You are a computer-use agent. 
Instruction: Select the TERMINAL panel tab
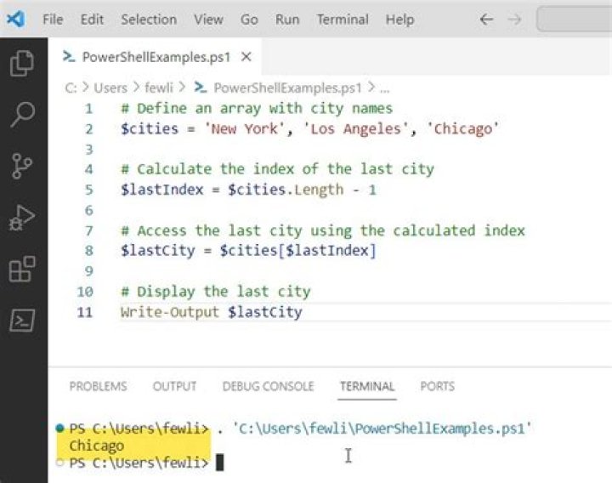pos(367,386)
